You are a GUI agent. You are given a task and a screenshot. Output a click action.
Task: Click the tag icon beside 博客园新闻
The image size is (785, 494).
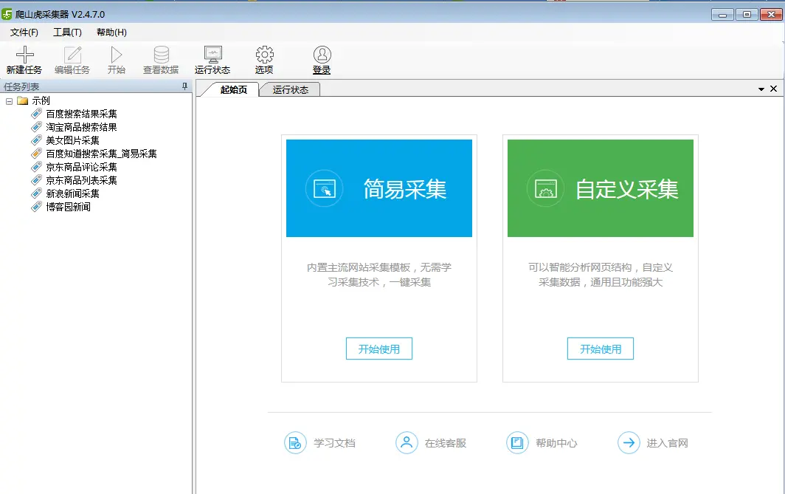coord(37,207)
